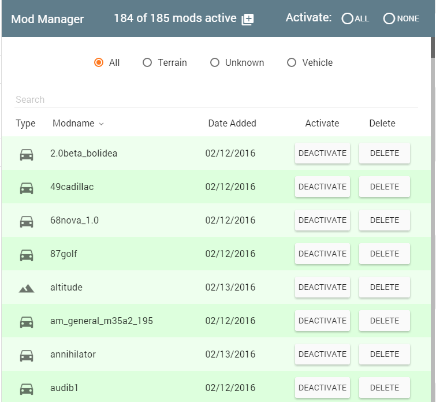Sort the list by Date Added column
Screen dimensions: 436x402
(232, 123)
